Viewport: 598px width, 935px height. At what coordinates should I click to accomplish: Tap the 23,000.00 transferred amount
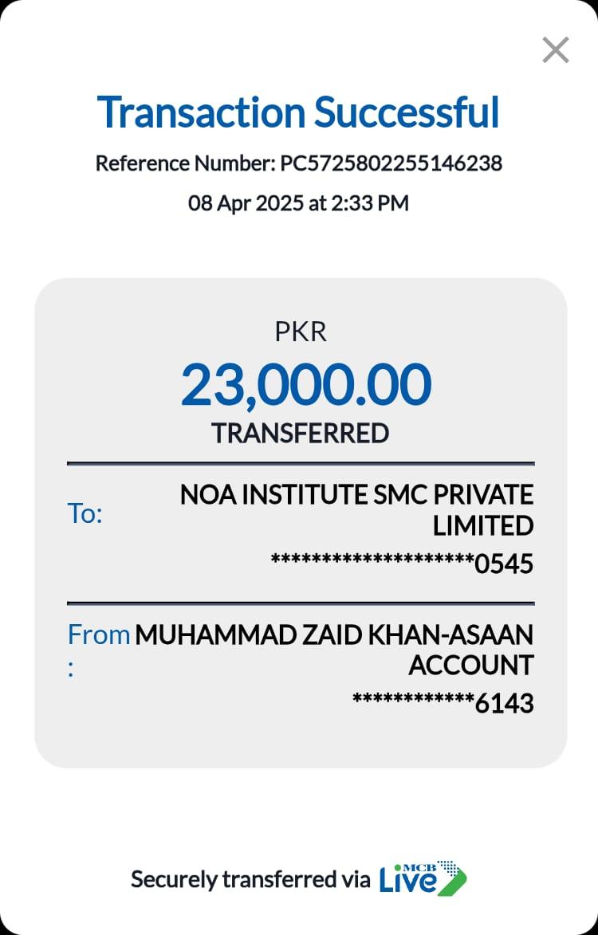pyautogui.click(x=306, y=384)
